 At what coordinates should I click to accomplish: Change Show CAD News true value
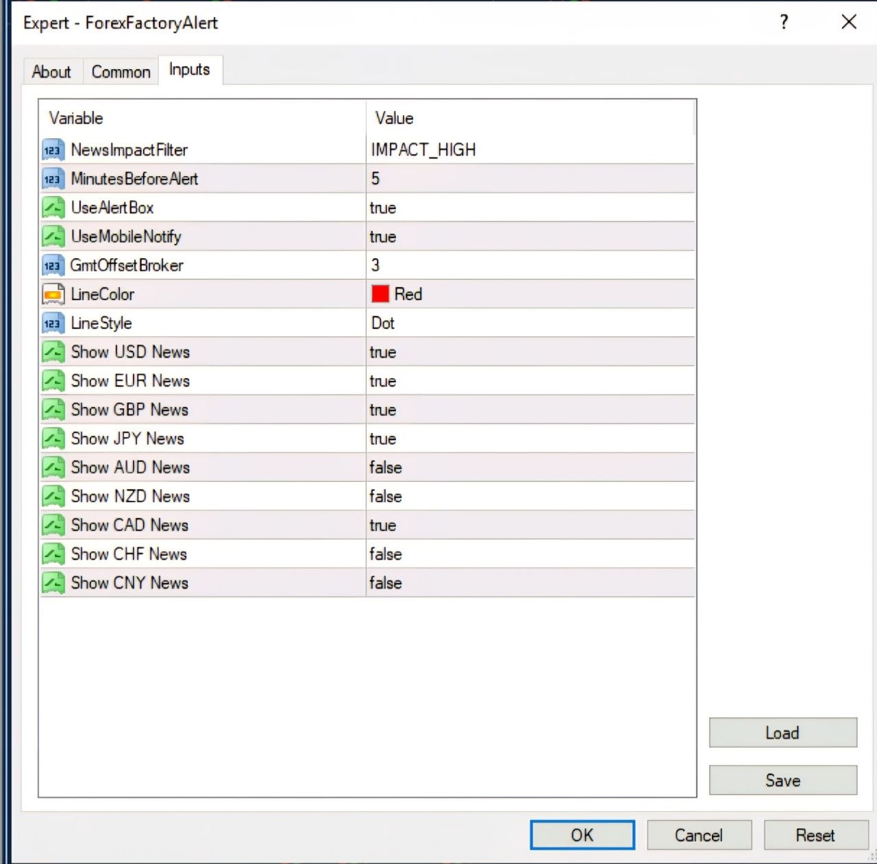point(530,525)
